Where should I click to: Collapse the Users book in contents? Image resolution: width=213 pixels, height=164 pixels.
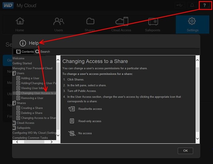(14, 73)
